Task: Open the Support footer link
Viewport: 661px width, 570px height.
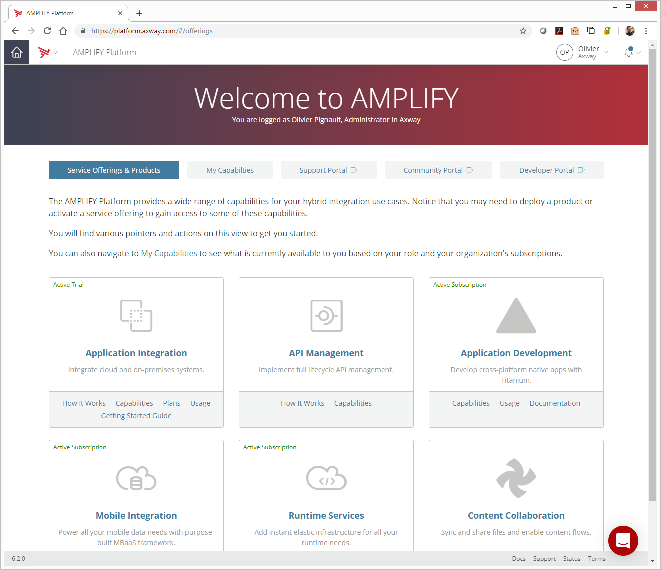Action: coord(544,559)
